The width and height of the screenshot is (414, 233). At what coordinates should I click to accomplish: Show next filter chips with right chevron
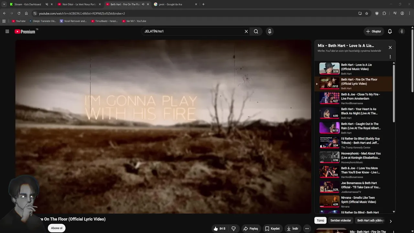pos(390,221)
